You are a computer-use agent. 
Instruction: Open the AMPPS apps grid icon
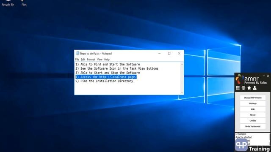pyautogui.click(x=238, y=88)
